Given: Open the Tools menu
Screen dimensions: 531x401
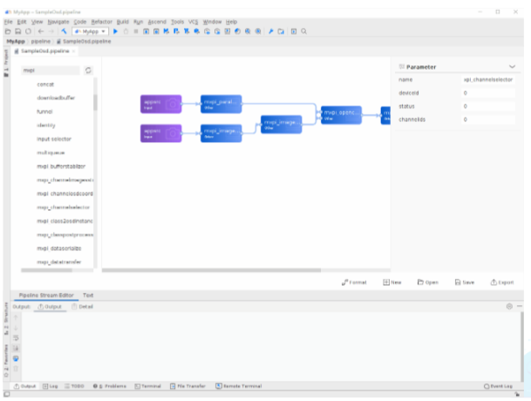Looking at the screenshot, I should (x=178, y=22).
